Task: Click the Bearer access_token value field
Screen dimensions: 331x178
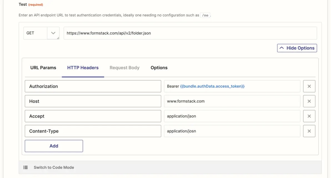Action: point(232,86)
